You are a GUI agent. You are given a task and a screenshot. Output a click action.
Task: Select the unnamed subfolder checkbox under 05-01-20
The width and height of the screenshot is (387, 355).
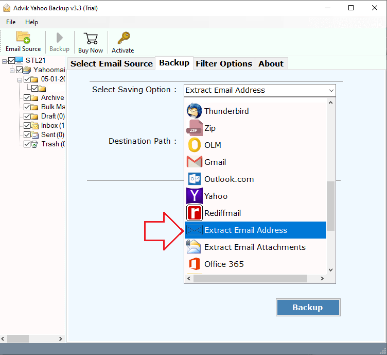34,88
